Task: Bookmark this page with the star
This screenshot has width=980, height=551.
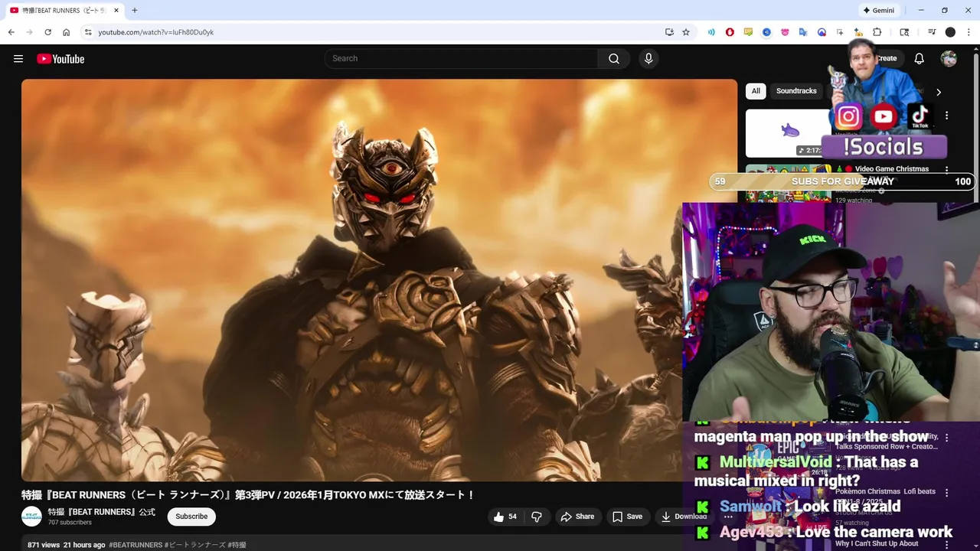Action: [x=686, y=32]
